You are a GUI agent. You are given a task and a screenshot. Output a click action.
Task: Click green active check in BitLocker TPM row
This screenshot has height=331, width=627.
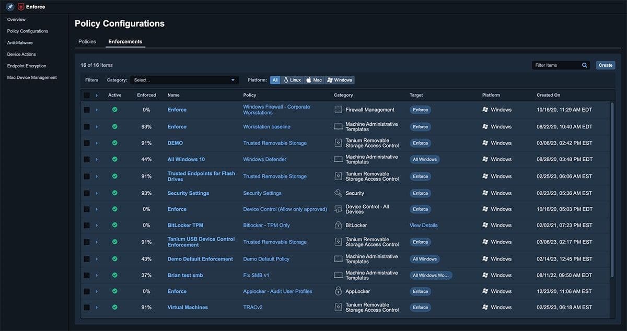115,226
